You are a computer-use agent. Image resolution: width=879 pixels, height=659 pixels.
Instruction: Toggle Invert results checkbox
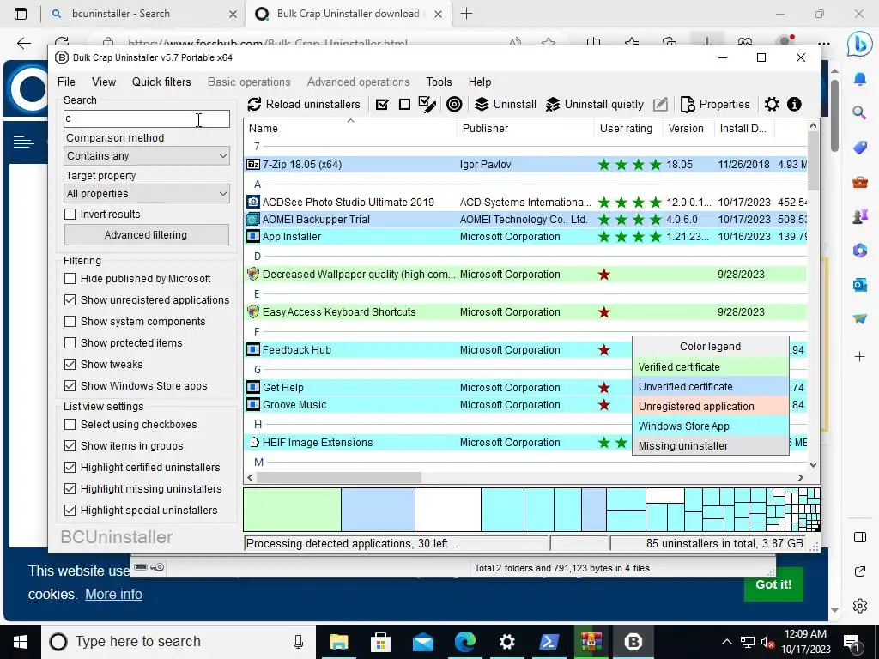pos(70,214)
